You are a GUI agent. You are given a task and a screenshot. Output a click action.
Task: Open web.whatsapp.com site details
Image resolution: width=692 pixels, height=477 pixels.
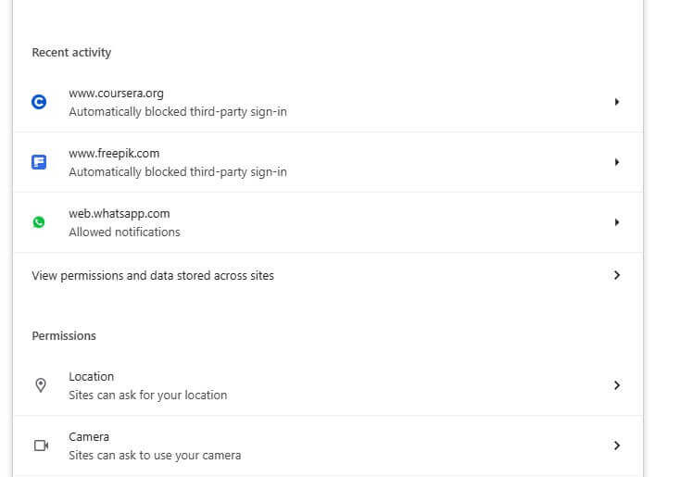(328, 222)
